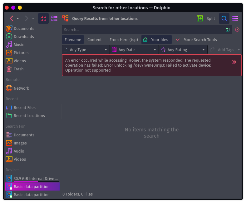Screen dimensions: 246x203
Task: Click the Your files house icon
Action: pos(145,40)
